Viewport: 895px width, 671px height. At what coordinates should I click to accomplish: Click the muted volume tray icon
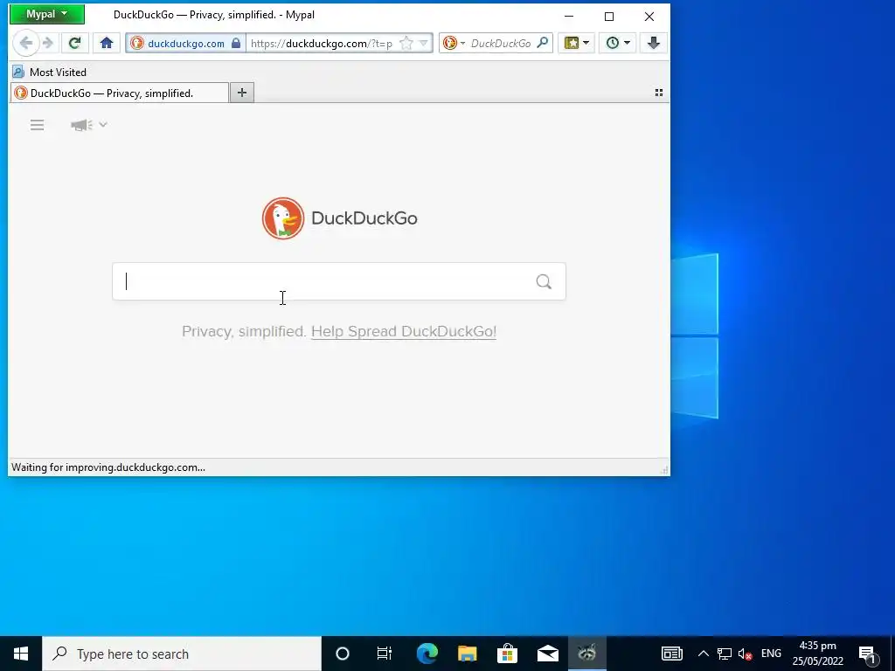pyautogui.click(x=745, y=654)
